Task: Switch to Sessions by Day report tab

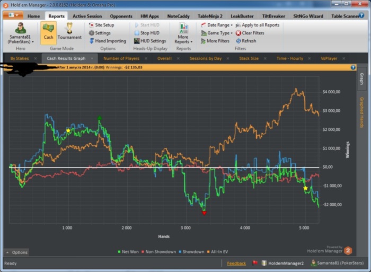Action: coord(206,58)
